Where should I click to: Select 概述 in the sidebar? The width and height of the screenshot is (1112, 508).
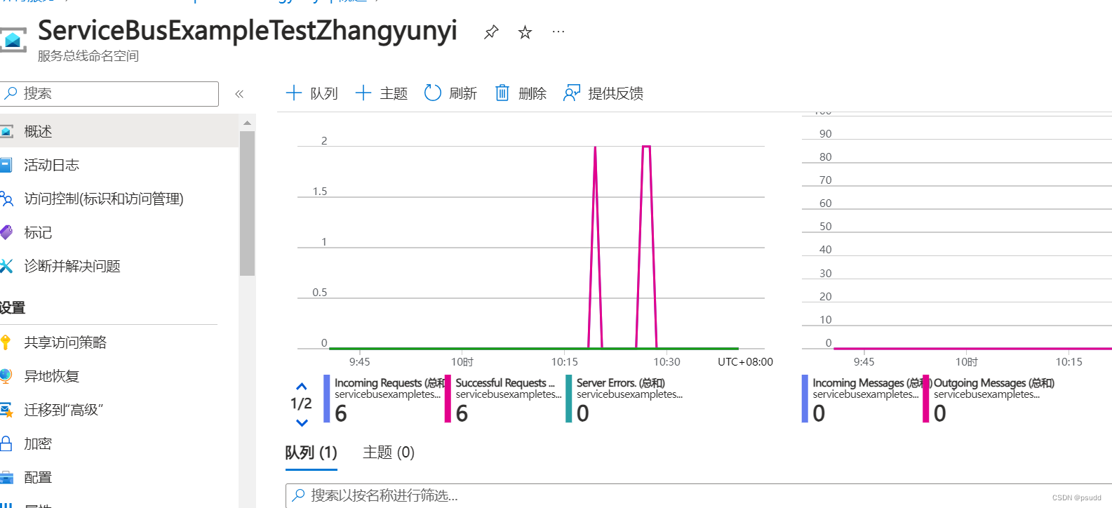(119, 131)
